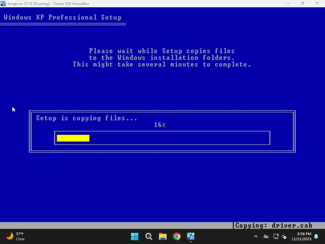Screen dimensions: 325x244
Task: Open taskbar Search
Action: pos(149,236)
